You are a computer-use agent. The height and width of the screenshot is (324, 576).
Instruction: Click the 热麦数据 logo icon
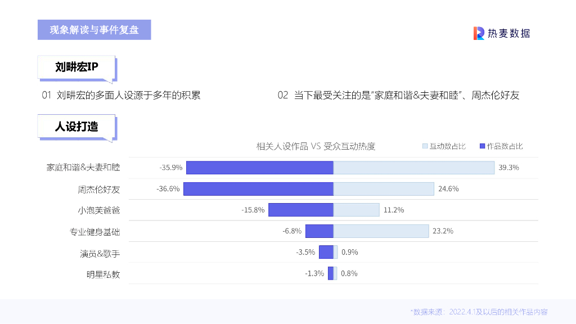[x=479, y=33]
